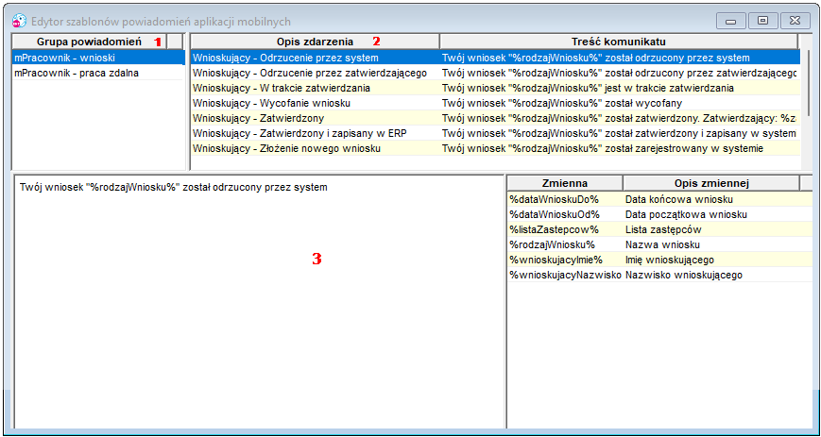This screenshot has width=821, height=437.
Task: Sort by 'Opis zdarzenia' column header
Action: pyautogui.click(x=315, y=42)
